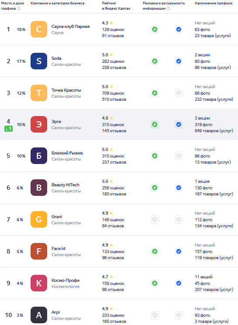
Task: Click the 'Наполнение профиля' column header
Action: pos(214,3)
